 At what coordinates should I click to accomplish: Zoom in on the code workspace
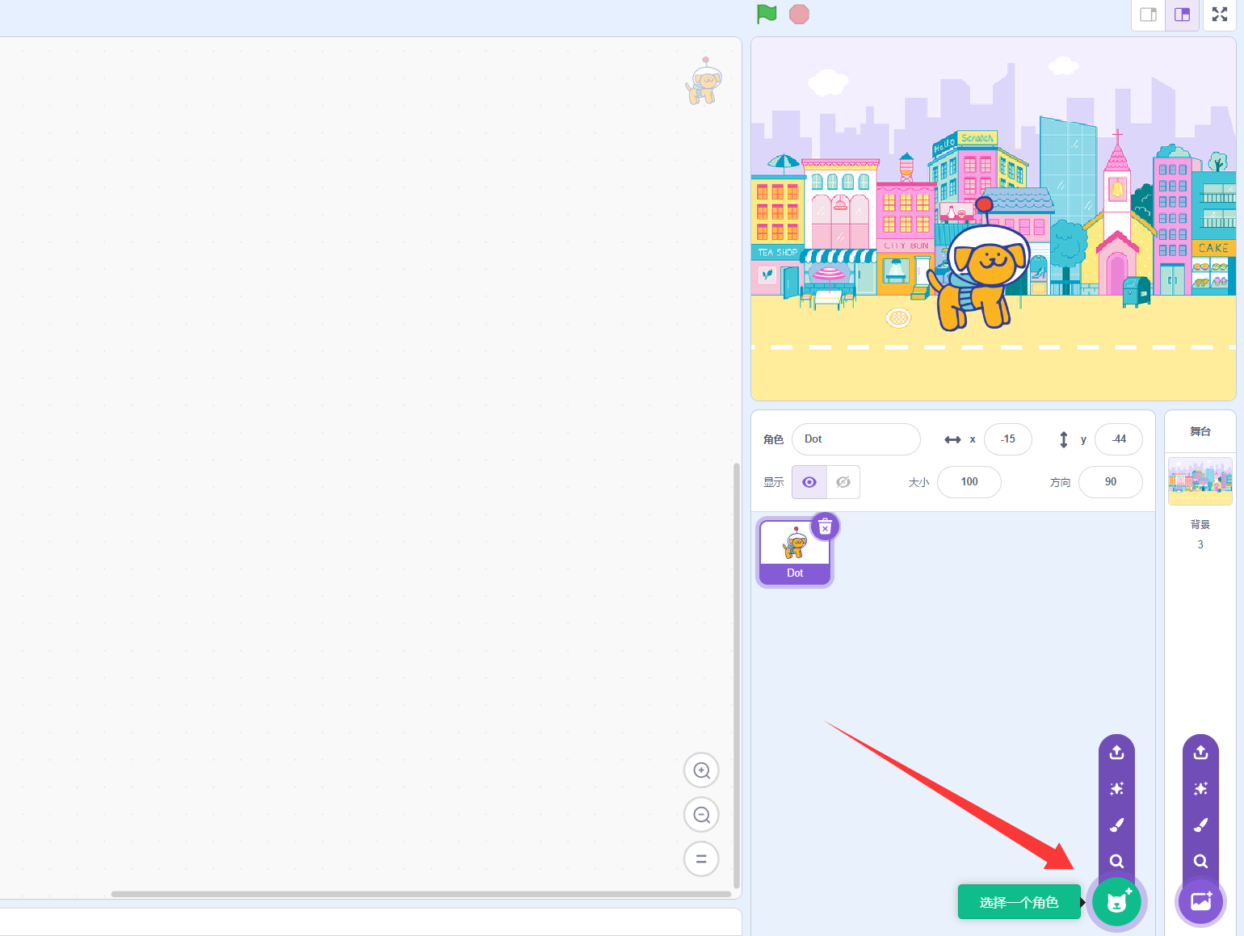click(x=700, y=770)
